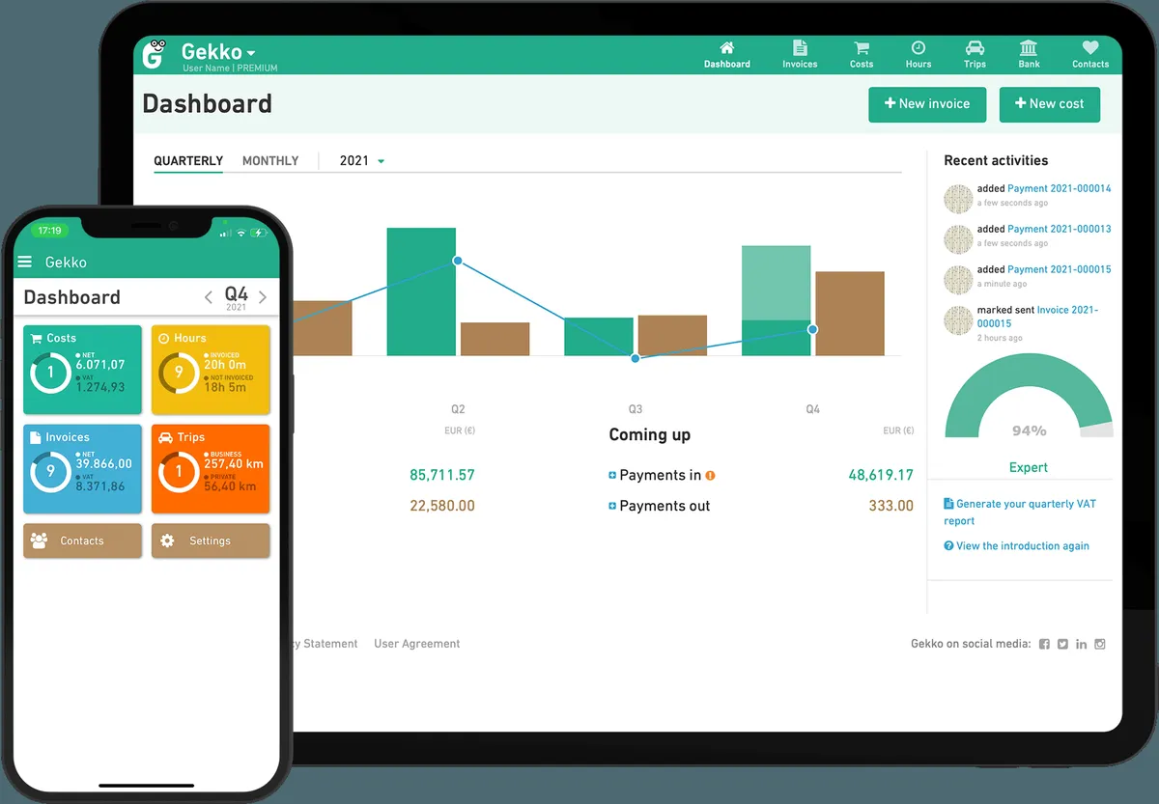Click the Q3 line chart data point
The image size is (1159, 804).
click(636, 358)
